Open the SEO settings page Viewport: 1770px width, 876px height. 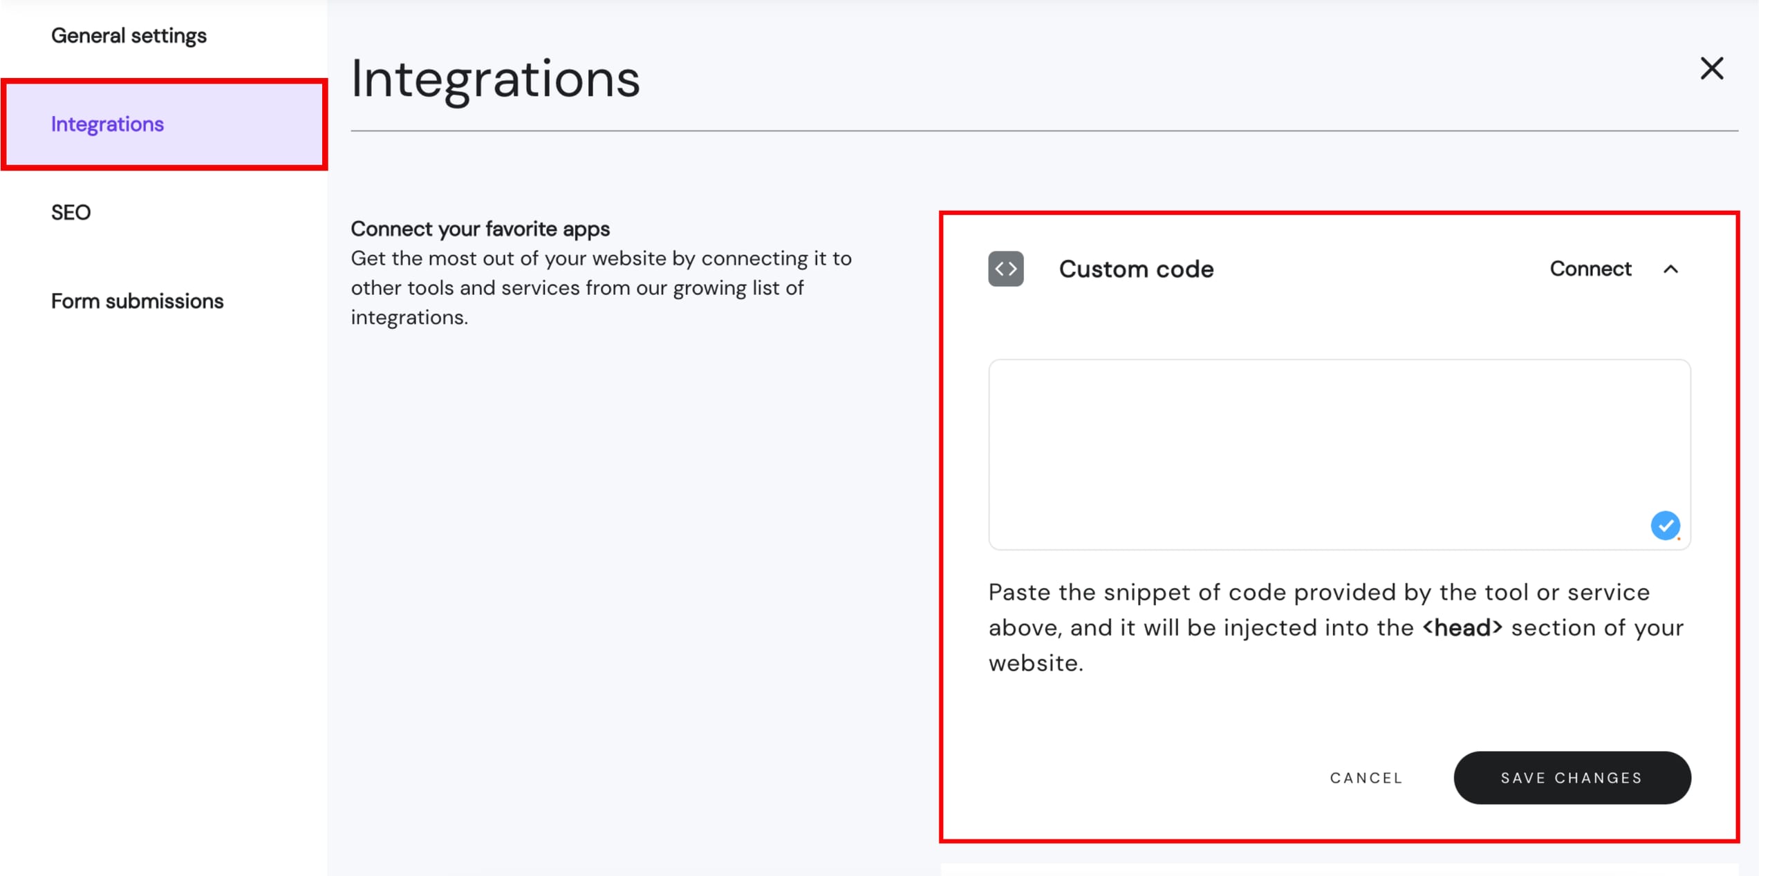(71, 212)
